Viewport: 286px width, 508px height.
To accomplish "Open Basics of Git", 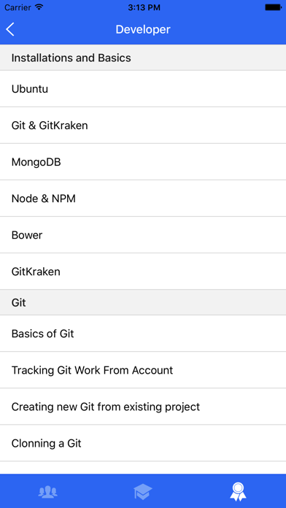I will pyautogui.click(x=143, y=334).
